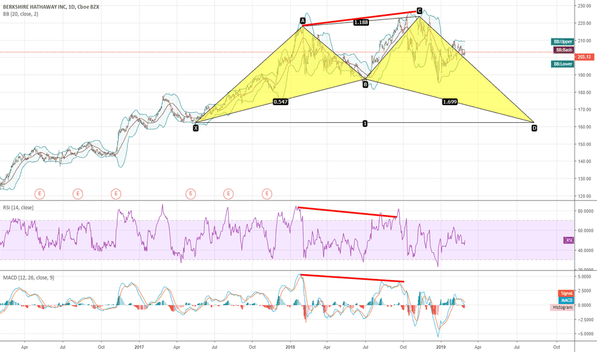Click the 120.00 price axis label
The width and height of the screenshot is (597, 352).
(x=584, y=196)
